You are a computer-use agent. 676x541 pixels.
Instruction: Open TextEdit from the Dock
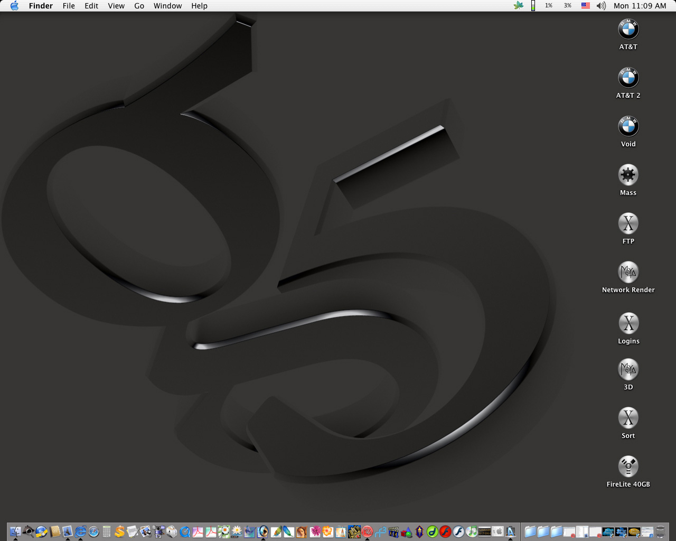(x=133, y=531)
